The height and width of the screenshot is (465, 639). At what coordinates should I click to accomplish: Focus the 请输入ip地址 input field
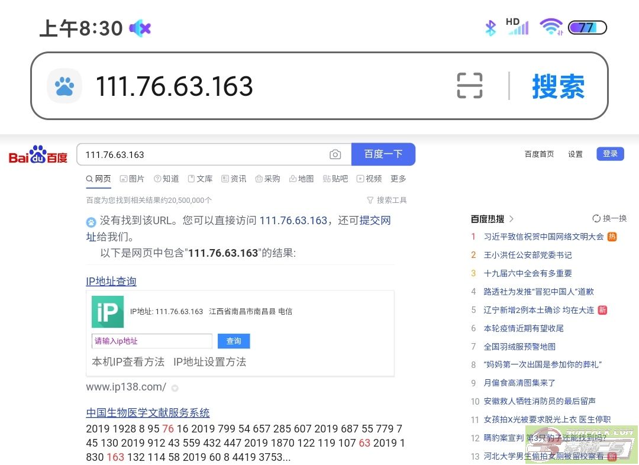(152, 341)
